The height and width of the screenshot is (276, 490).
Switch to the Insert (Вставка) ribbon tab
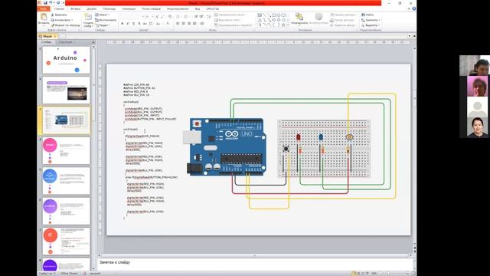pos(75,8)
